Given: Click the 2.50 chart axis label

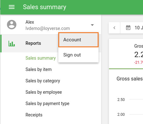Looking at the screenshot, I should coord(121,100).
